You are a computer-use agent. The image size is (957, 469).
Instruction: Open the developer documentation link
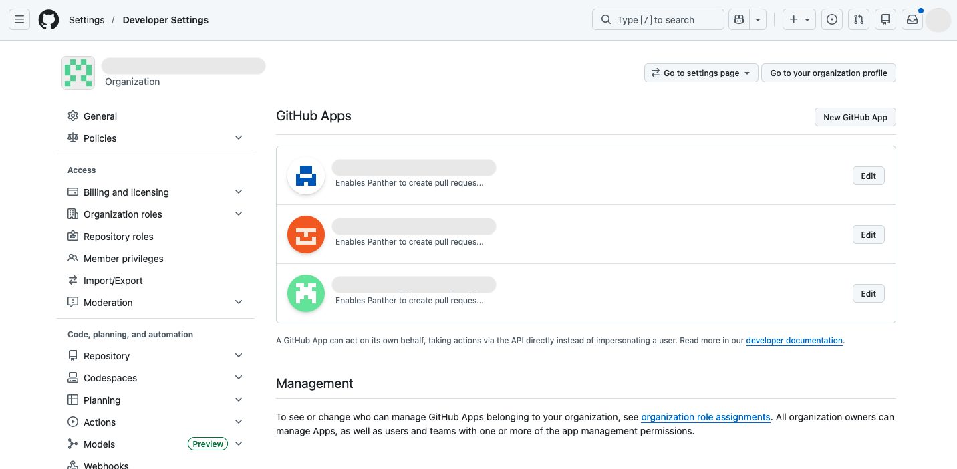(x=794, y=341)
